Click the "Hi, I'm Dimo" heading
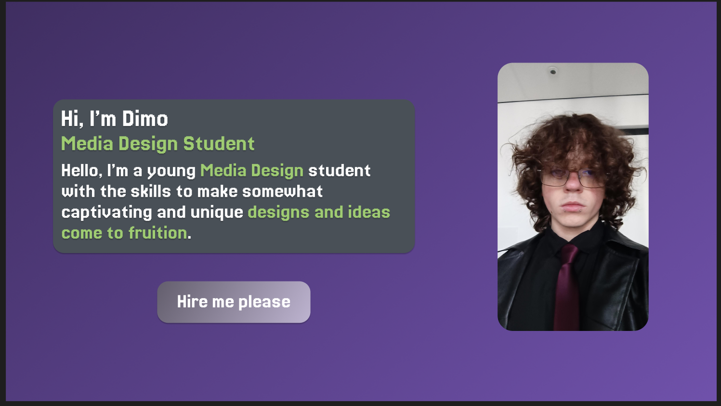Screen dimensions: 721x406 pyautogui.click(x=114, y=119)
